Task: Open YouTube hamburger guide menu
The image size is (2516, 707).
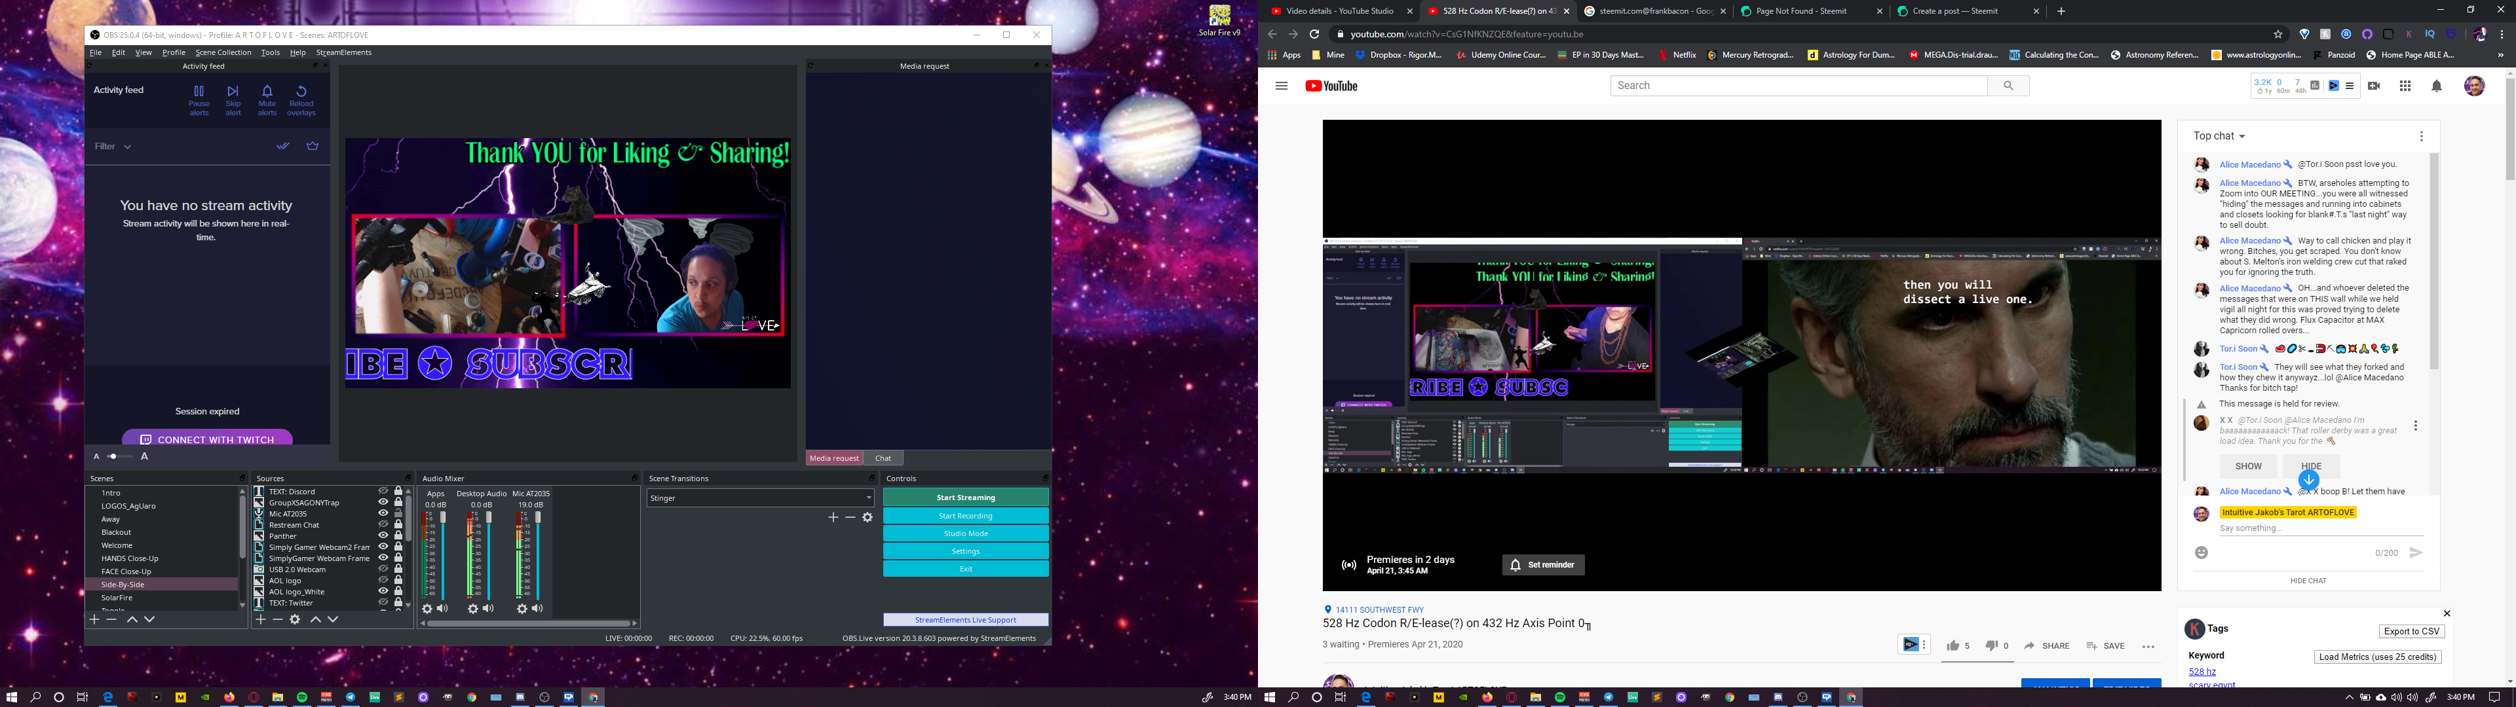Action: [x=1282, y=86]
